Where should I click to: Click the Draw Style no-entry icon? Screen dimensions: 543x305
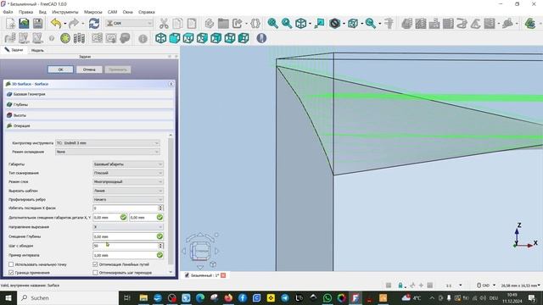pos(334,24)
